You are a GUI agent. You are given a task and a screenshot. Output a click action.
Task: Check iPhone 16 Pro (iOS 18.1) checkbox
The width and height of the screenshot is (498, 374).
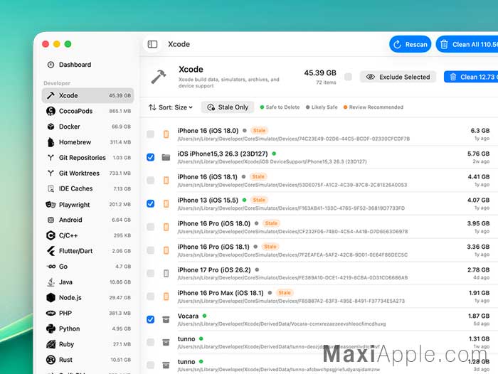pyautogui.click(x=151, y=250)
